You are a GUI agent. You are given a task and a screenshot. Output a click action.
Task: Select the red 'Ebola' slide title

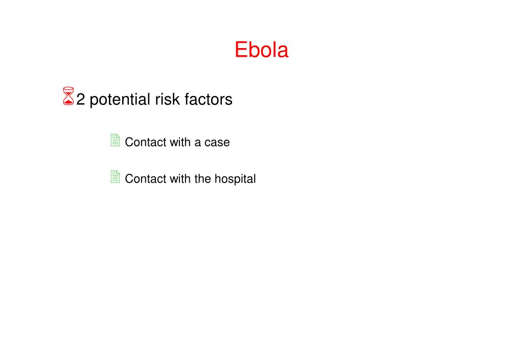[x=262, y=50]
